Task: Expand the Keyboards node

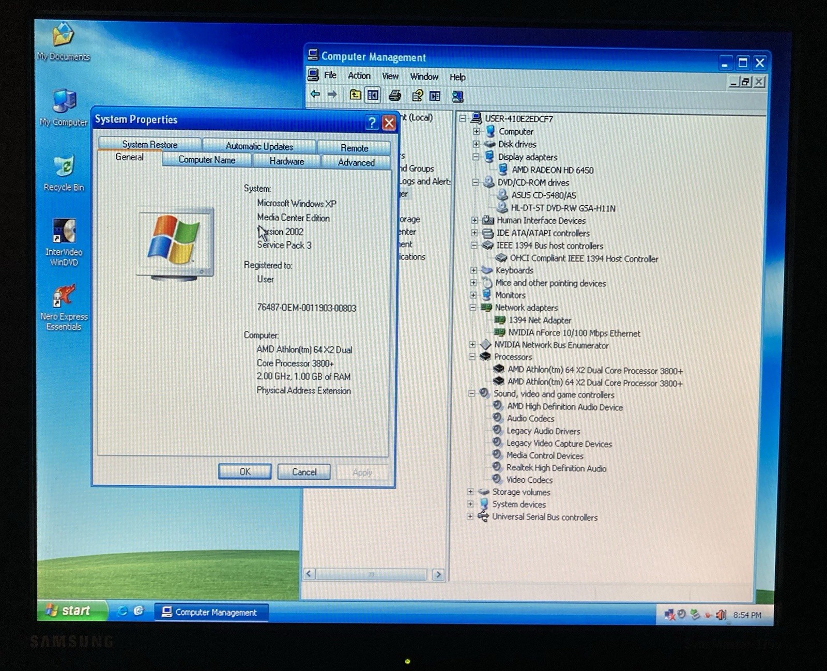Action: [473, 270]
